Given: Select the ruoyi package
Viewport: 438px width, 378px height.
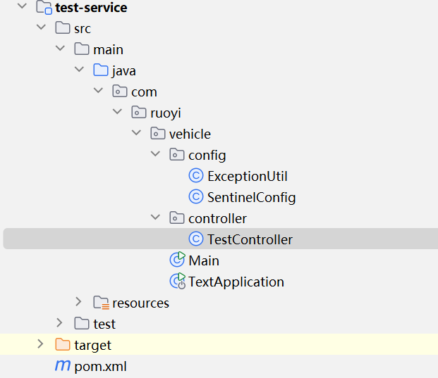Looking at the screenshot, I should coord(167,113).
